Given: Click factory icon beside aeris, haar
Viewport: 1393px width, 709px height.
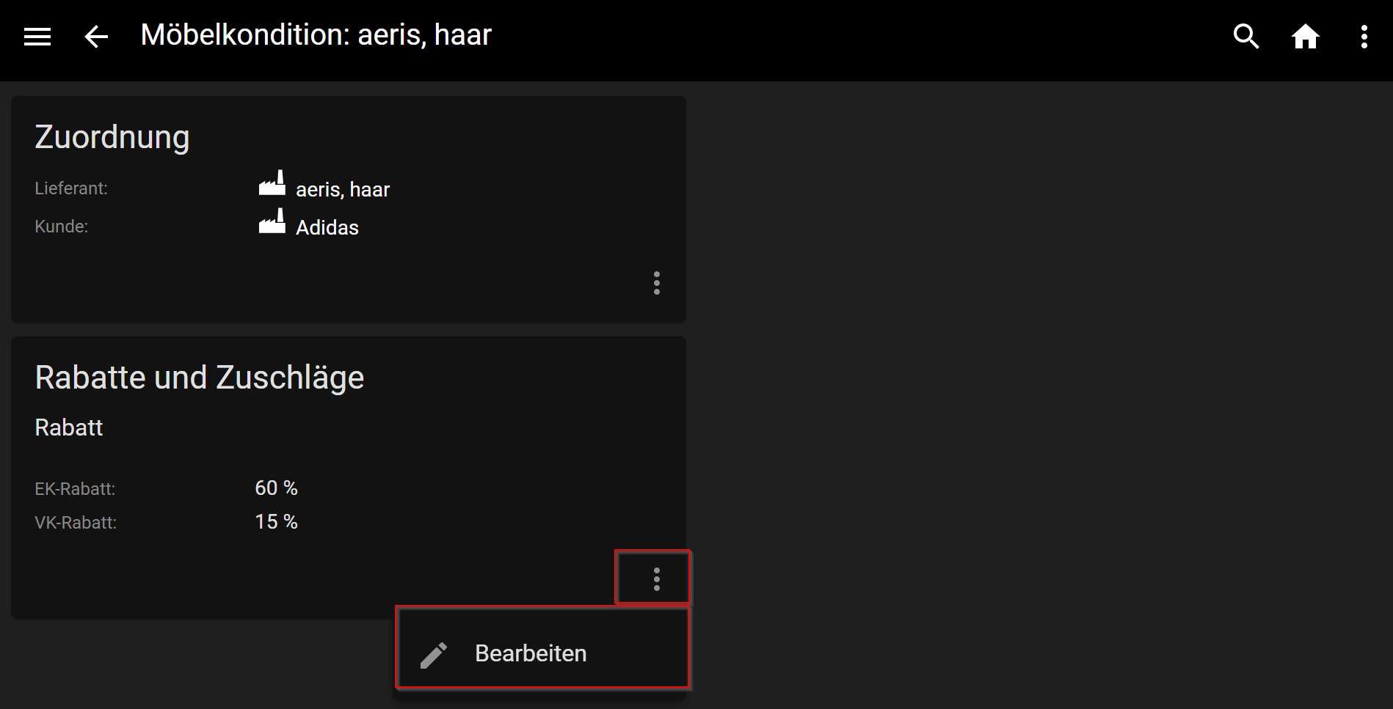Looking at the screenshot, I should pos(272,183).
